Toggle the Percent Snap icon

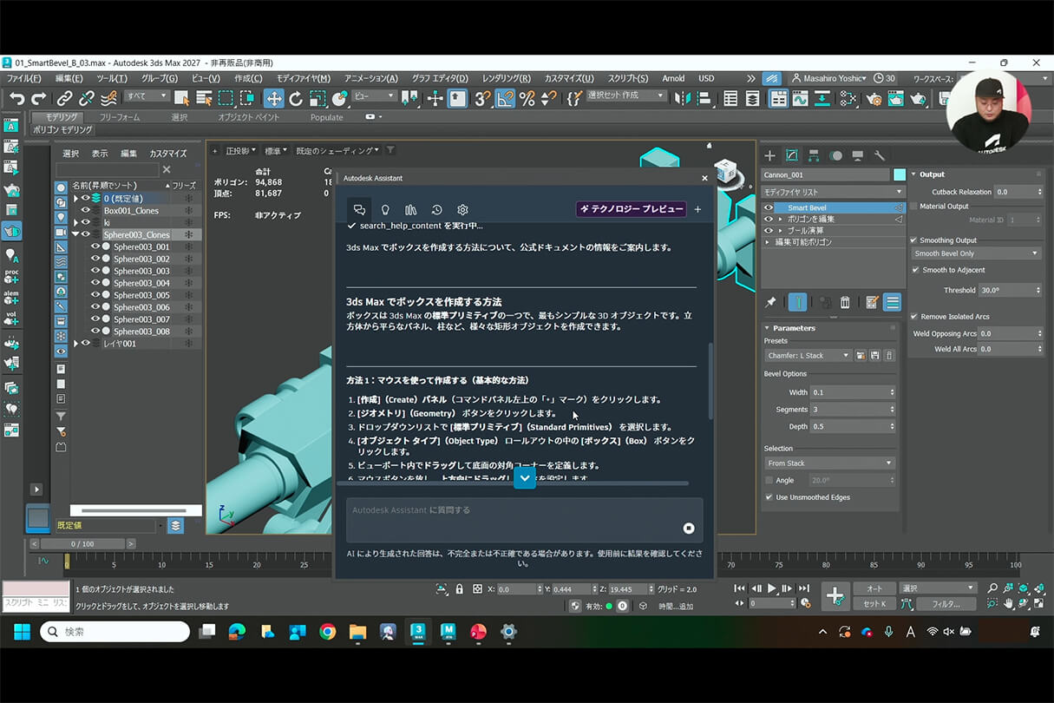(x=527, y=99)
